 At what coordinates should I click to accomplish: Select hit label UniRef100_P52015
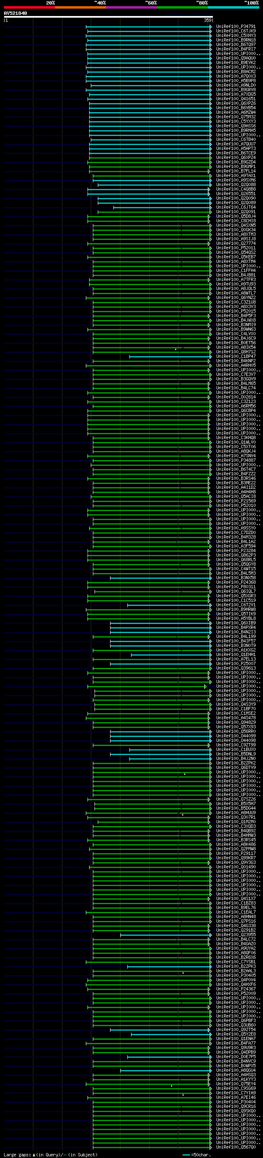tap(235, 311)
